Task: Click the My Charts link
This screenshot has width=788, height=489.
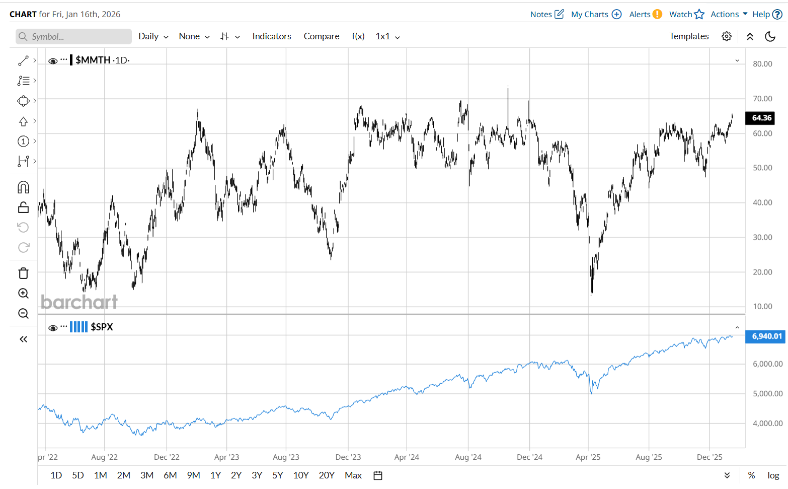Action: [x=596, y=14]
